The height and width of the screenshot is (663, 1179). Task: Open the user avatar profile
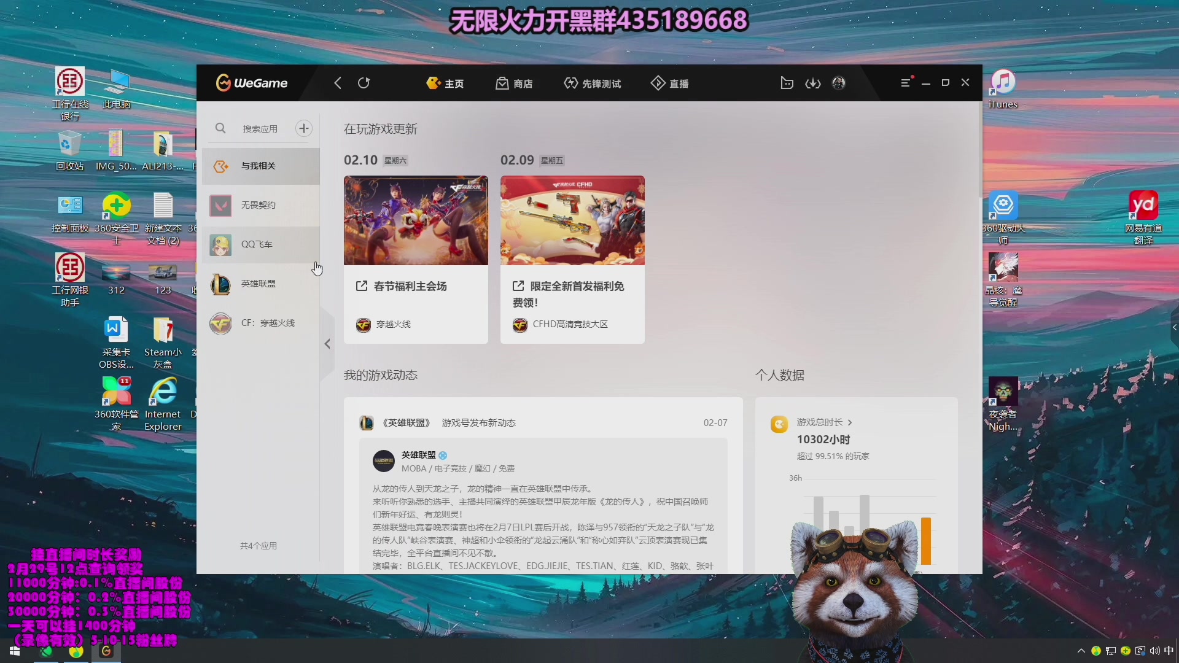[839, 83]
